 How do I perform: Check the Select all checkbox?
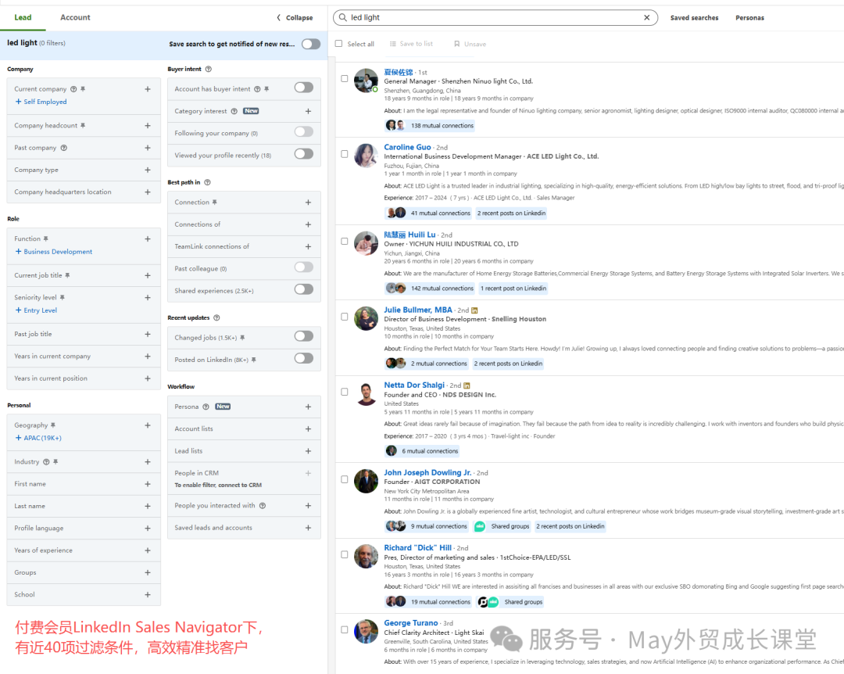[339, 44]
